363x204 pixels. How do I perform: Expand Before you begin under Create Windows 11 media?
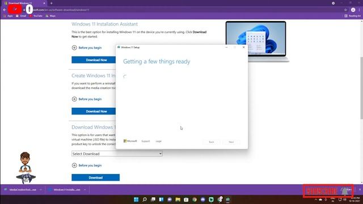[x=87, y=99]
